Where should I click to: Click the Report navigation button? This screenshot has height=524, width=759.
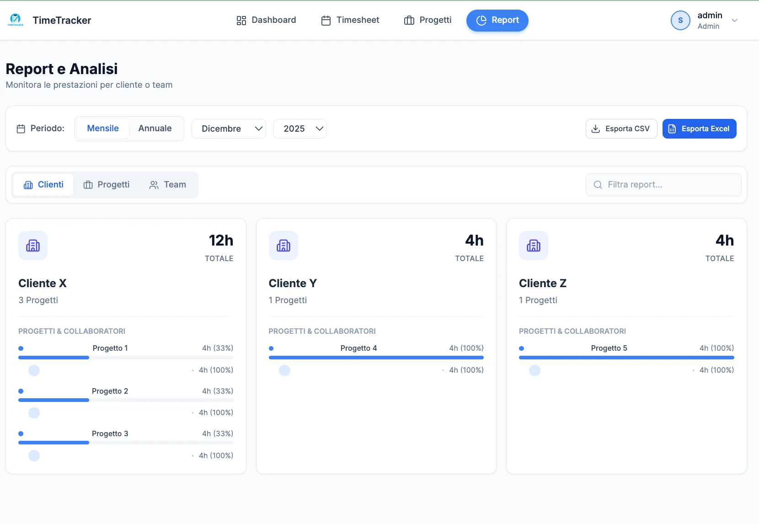(x=497, y=21)
